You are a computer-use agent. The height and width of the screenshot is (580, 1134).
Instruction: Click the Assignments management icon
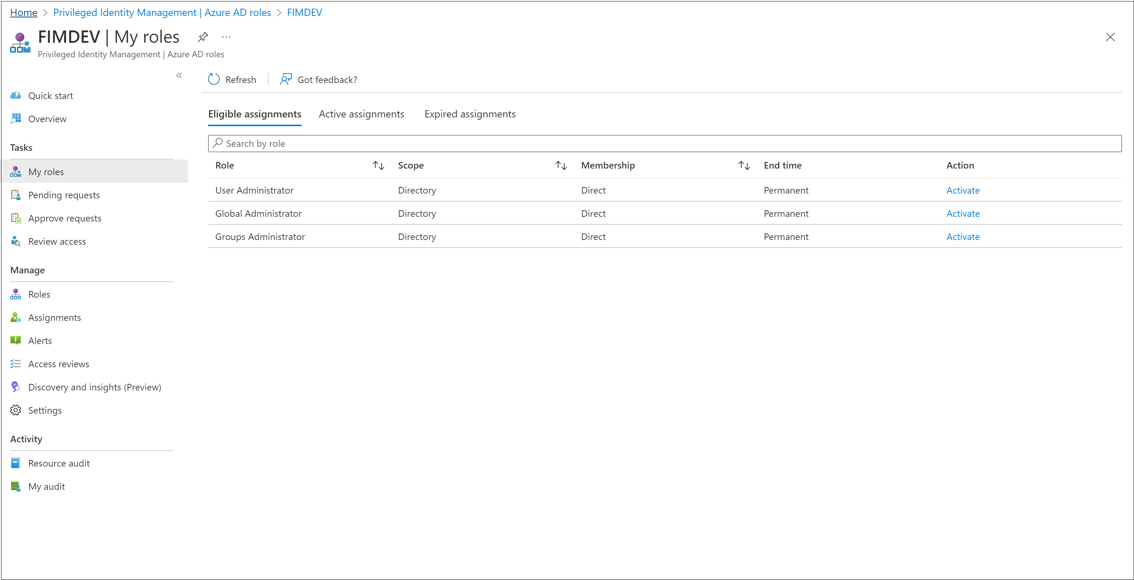[16, 318]
